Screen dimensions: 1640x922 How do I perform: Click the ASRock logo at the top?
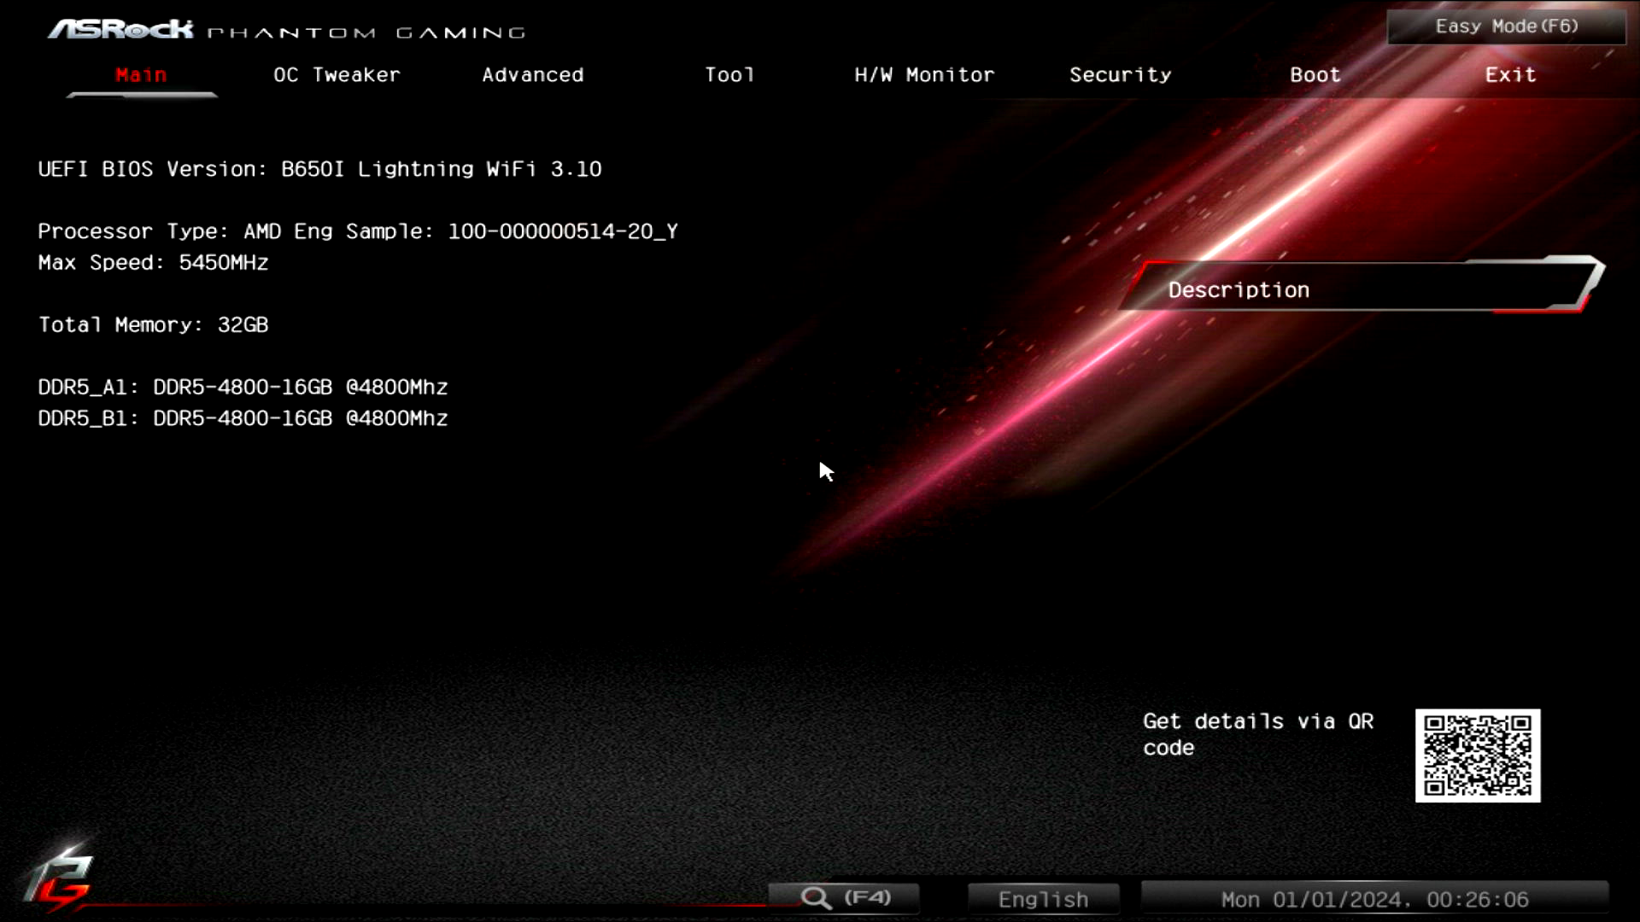pyautogui.click(x=120, y=30)
